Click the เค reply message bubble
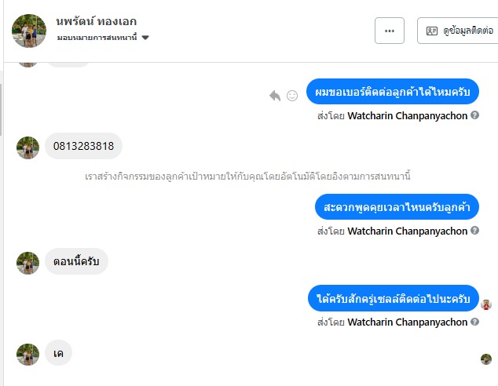 [x=58, y=353]
